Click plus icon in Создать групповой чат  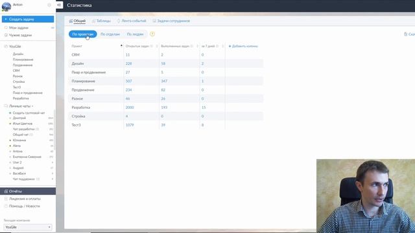click(10, 113)
